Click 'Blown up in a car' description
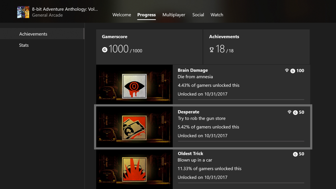This screenshot has width=336, height=189. point(195,160)
